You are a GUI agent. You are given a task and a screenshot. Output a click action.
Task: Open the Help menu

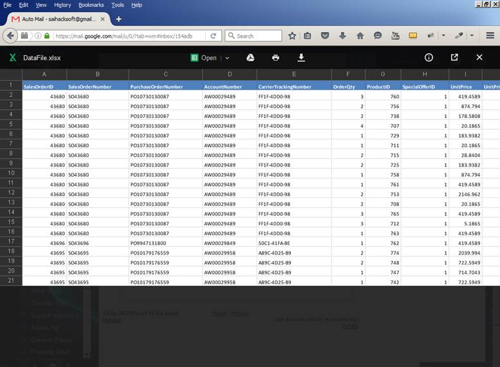136,4
